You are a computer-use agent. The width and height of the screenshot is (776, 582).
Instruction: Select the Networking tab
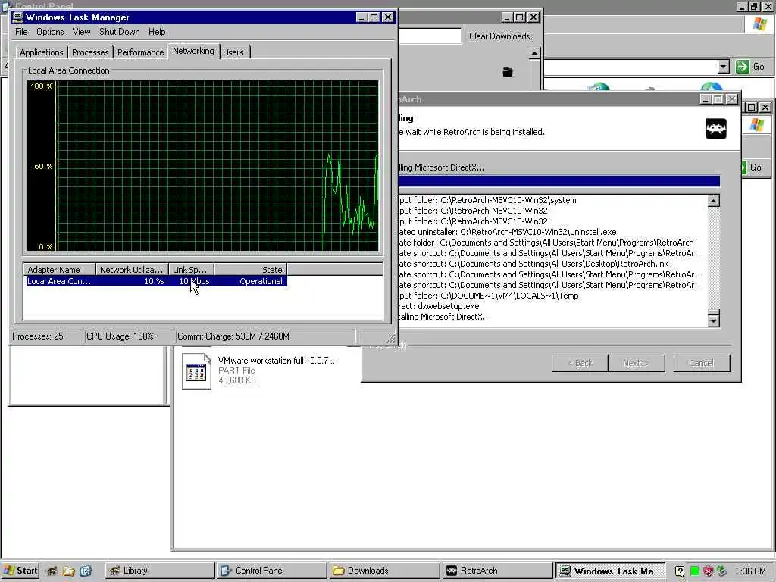tap(193, 51)
